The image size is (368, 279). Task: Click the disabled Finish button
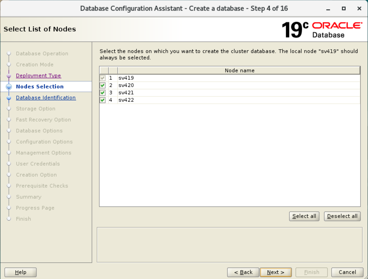pos(312,272)
